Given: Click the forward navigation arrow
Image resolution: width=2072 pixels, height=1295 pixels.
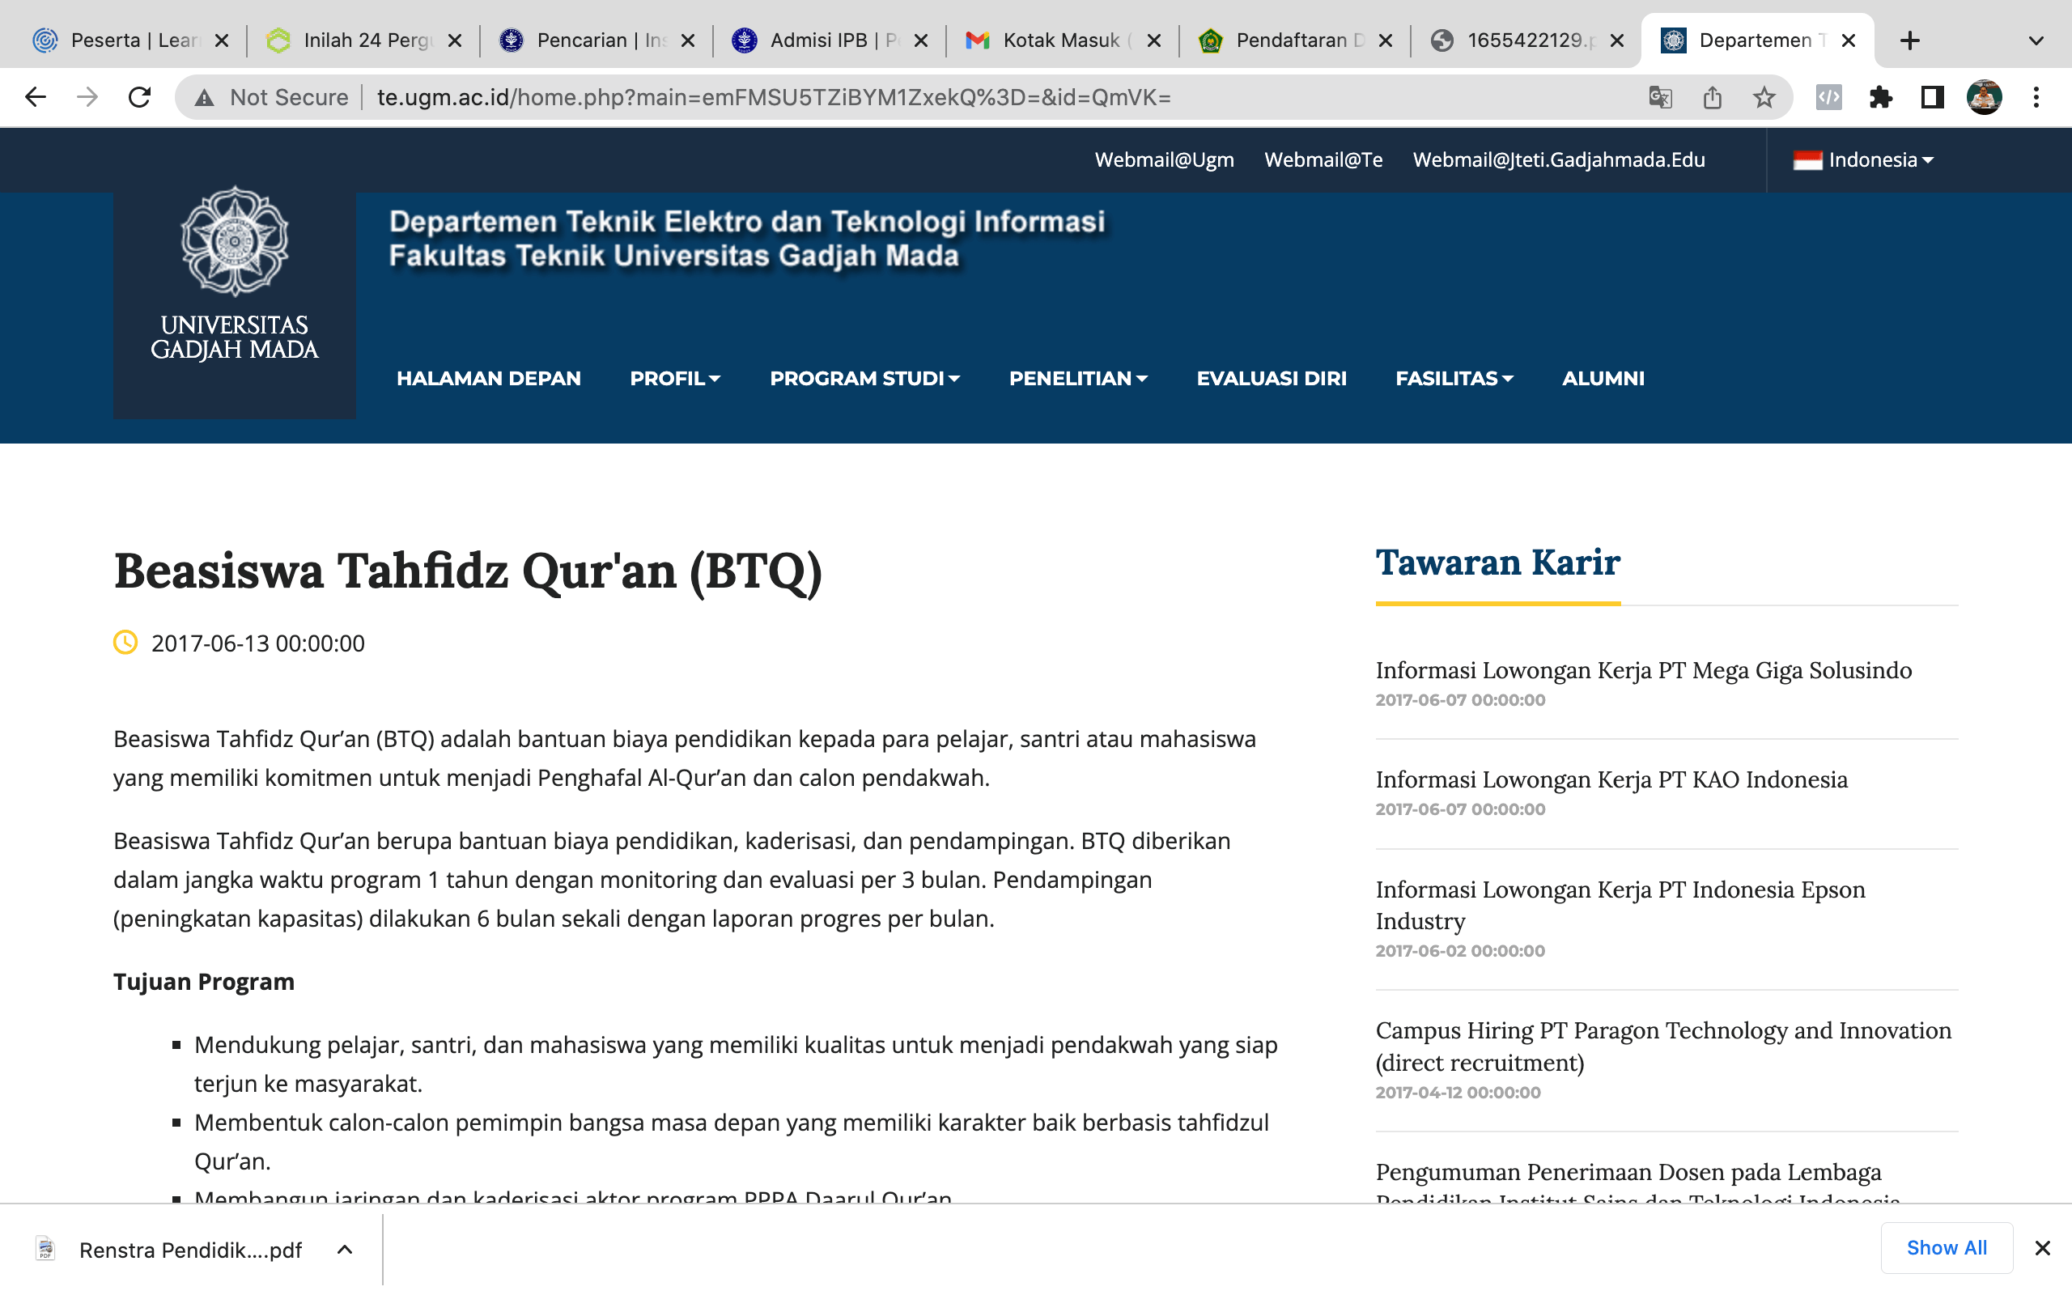Looking at the screenshot, I should (87, 97).
